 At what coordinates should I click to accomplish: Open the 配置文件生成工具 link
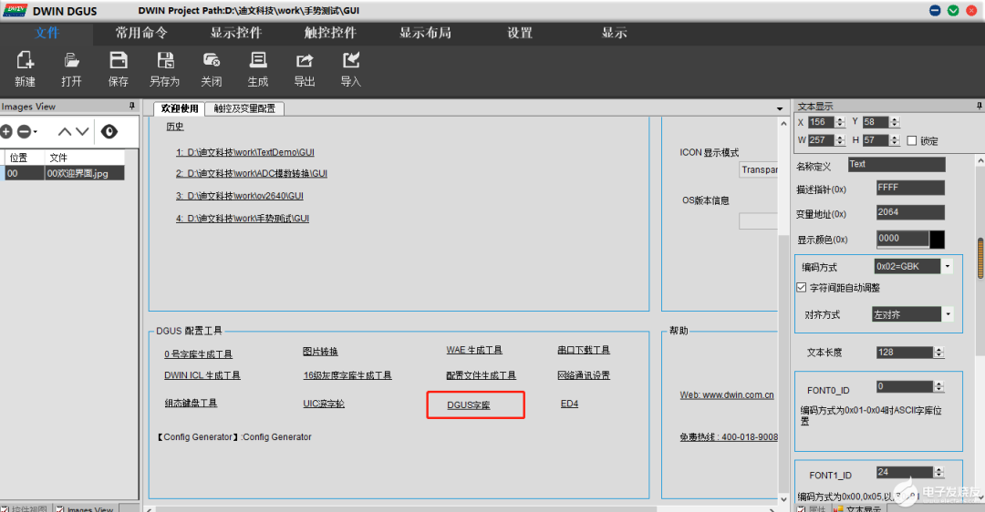click(482, 375)
